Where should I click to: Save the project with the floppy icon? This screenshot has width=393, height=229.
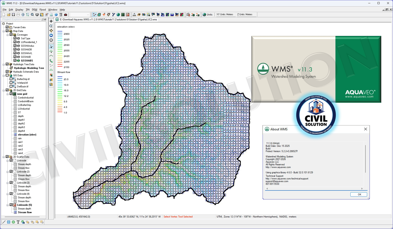[13, 15]
